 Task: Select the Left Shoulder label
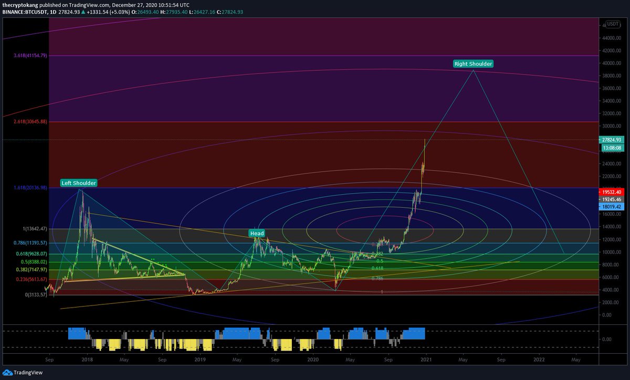point(79,183)
